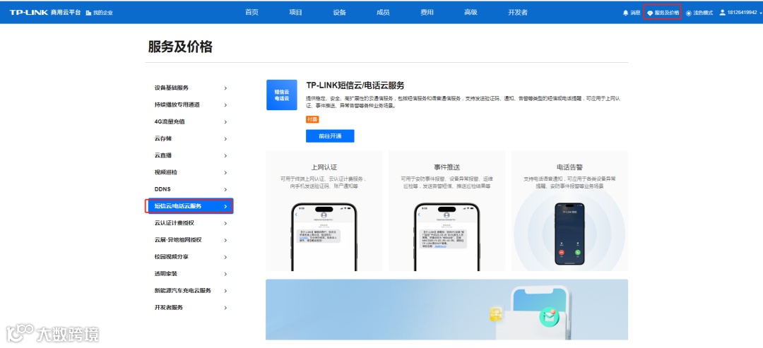This screenshot has width=763, height=348.
Task: Click the sun icon for 浅色模式
Action: point(689,13)
